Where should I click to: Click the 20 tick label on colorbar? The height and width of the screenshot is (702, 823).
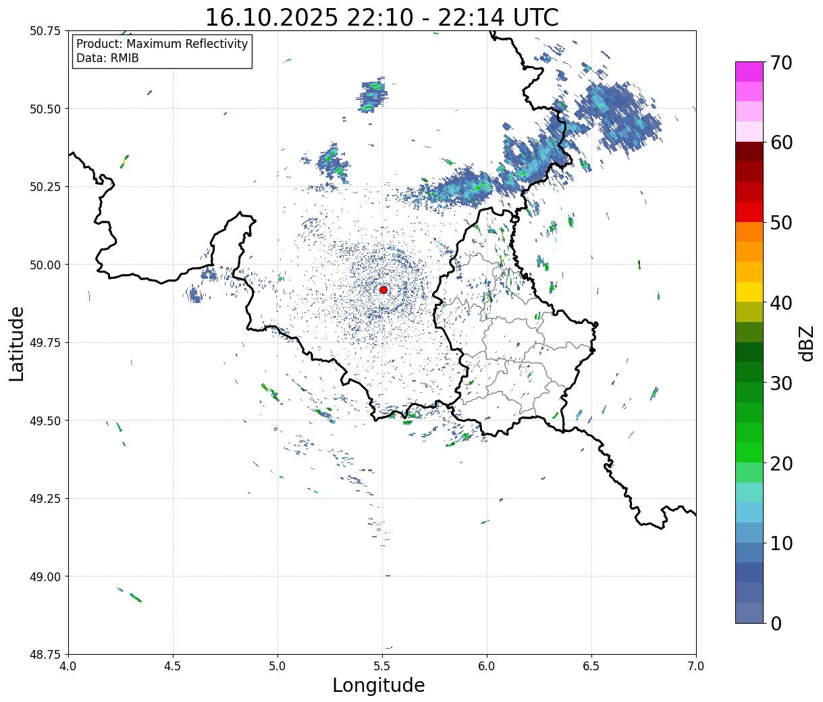click(781, 464)
